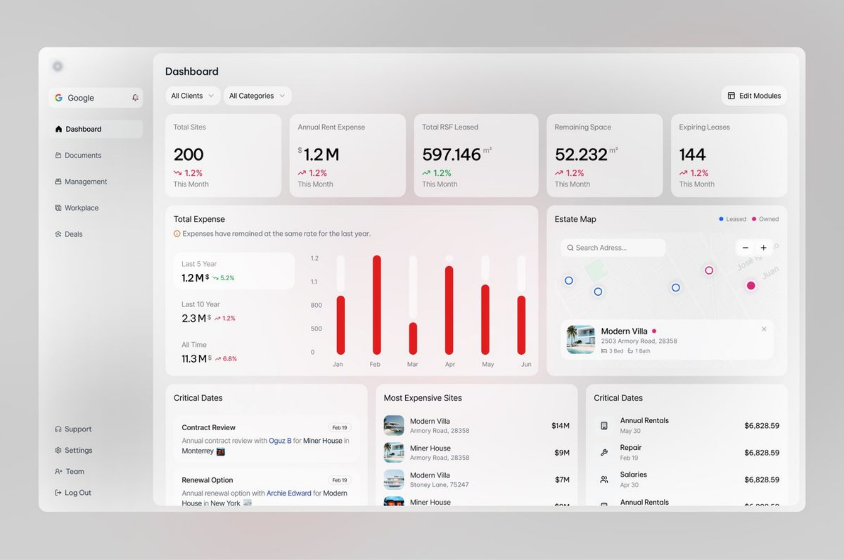
Task: Open the Google account switcher
Action: pos(89,98)
